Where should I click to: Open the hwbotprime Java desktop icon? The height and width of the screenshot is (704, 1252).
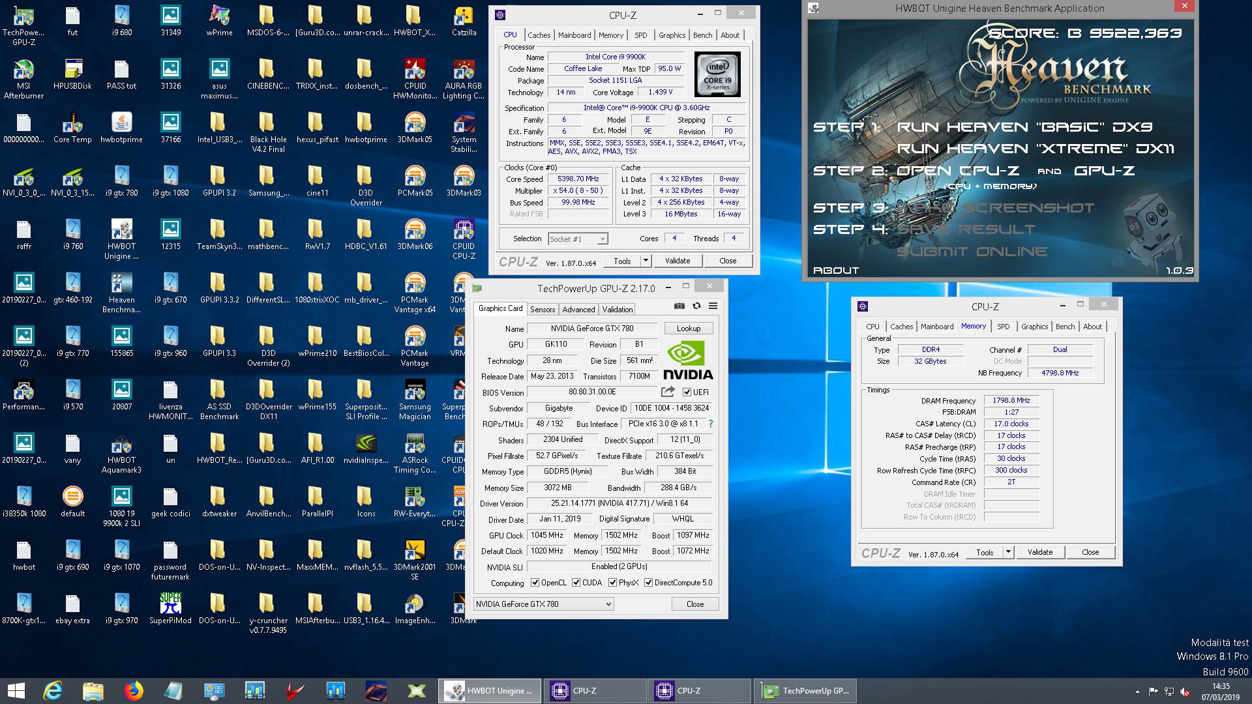click(121, 128)
